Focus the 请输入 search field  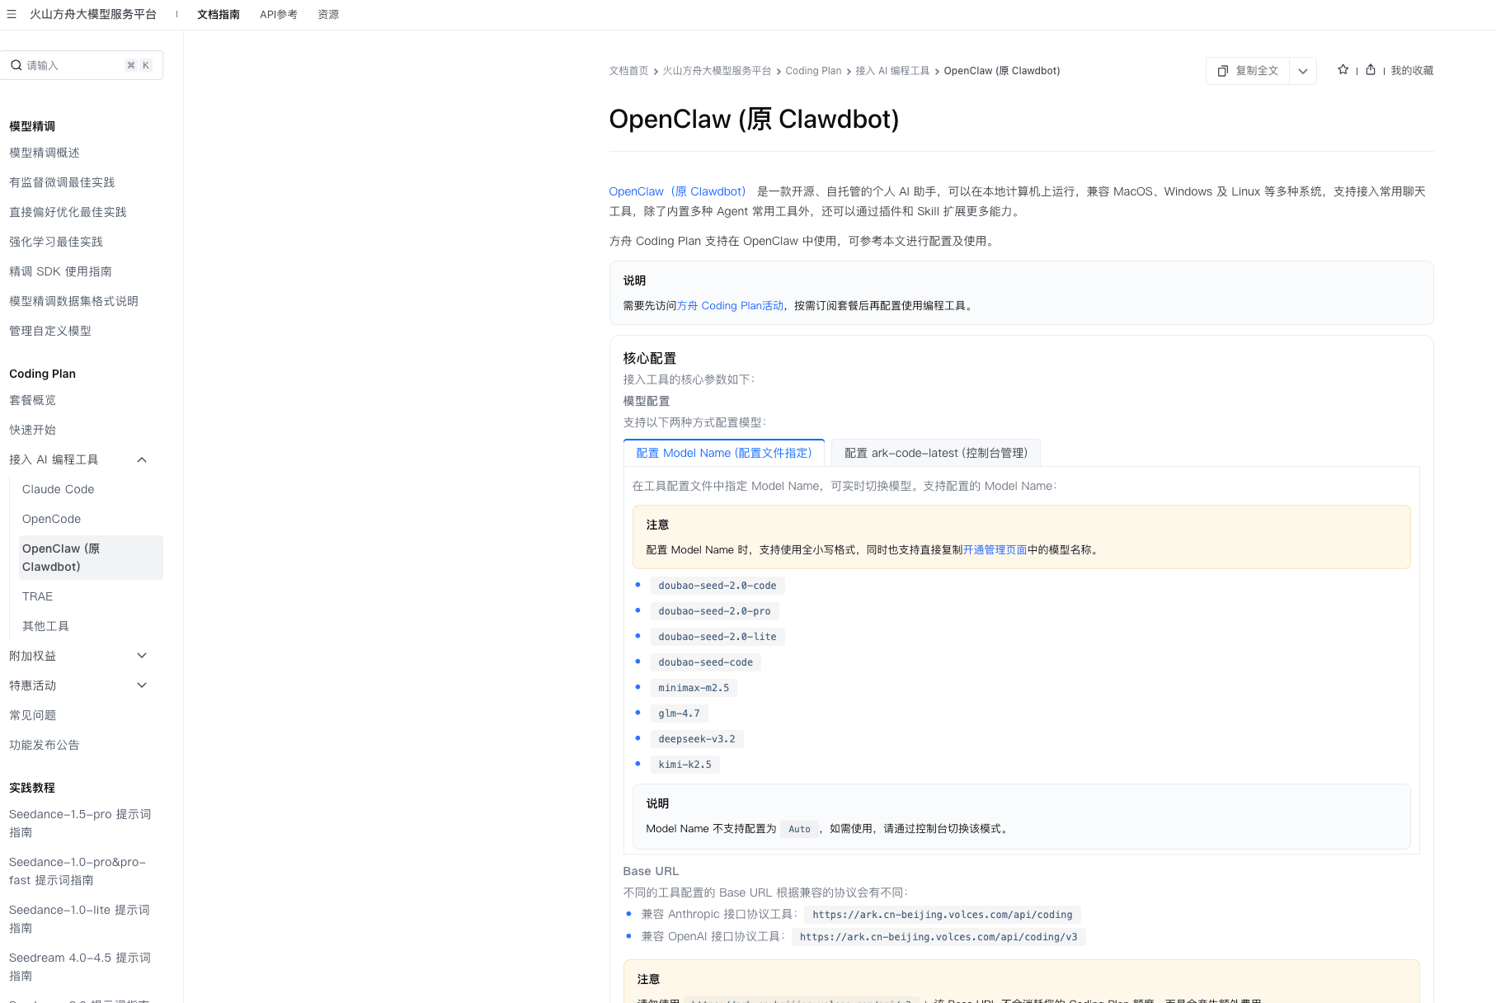point(82,65)
